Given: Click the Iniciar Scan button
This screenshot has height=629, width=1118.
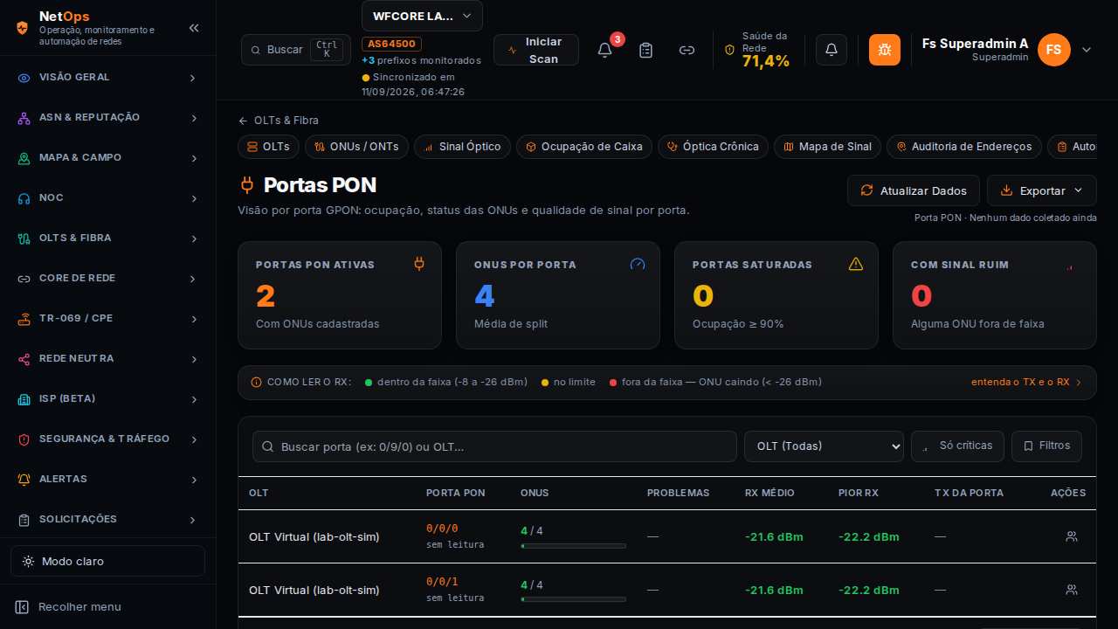Looking at the screenshot, I should (x=536, y=50).
